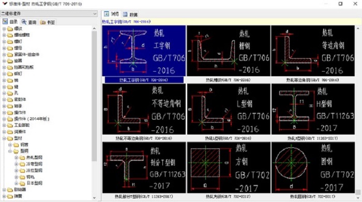Open the 查询 search tab
Image resolution: width=362 pixels, height=202 pixels.
pos(29,22)
